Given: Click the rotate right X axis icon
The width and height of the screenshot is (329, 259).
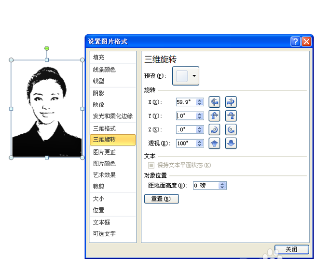Looking at the screenshot, I should 231,102.
